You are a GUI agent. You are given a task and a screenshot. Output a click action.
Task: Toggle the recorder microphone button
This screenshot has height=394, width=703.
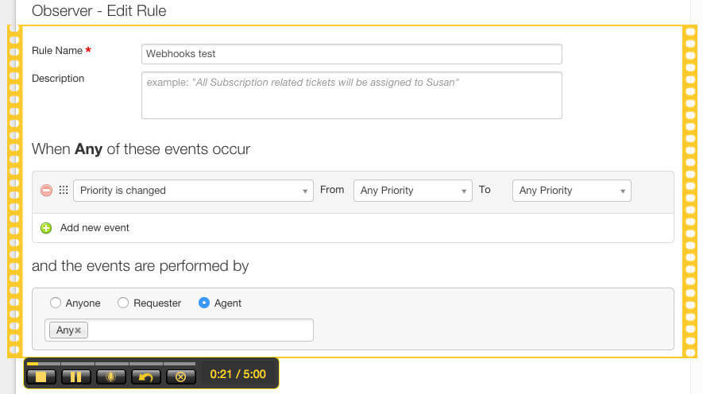(x=110, y=377)
